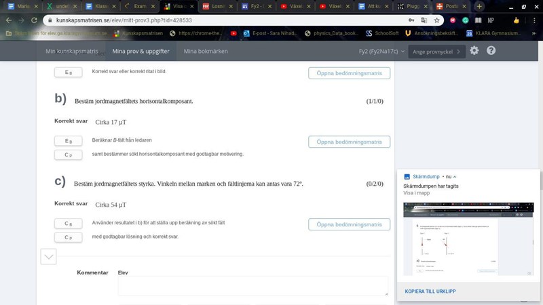Screen dimensions: 543x305
Task: Reload the page with browser refresh icon
Action: (x=36, y=20)
